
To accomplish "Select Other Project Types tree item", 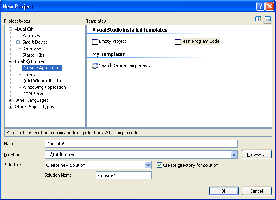I will [34, 107].
